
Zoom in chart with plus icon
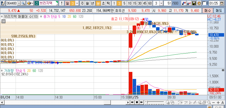(218, 103)
